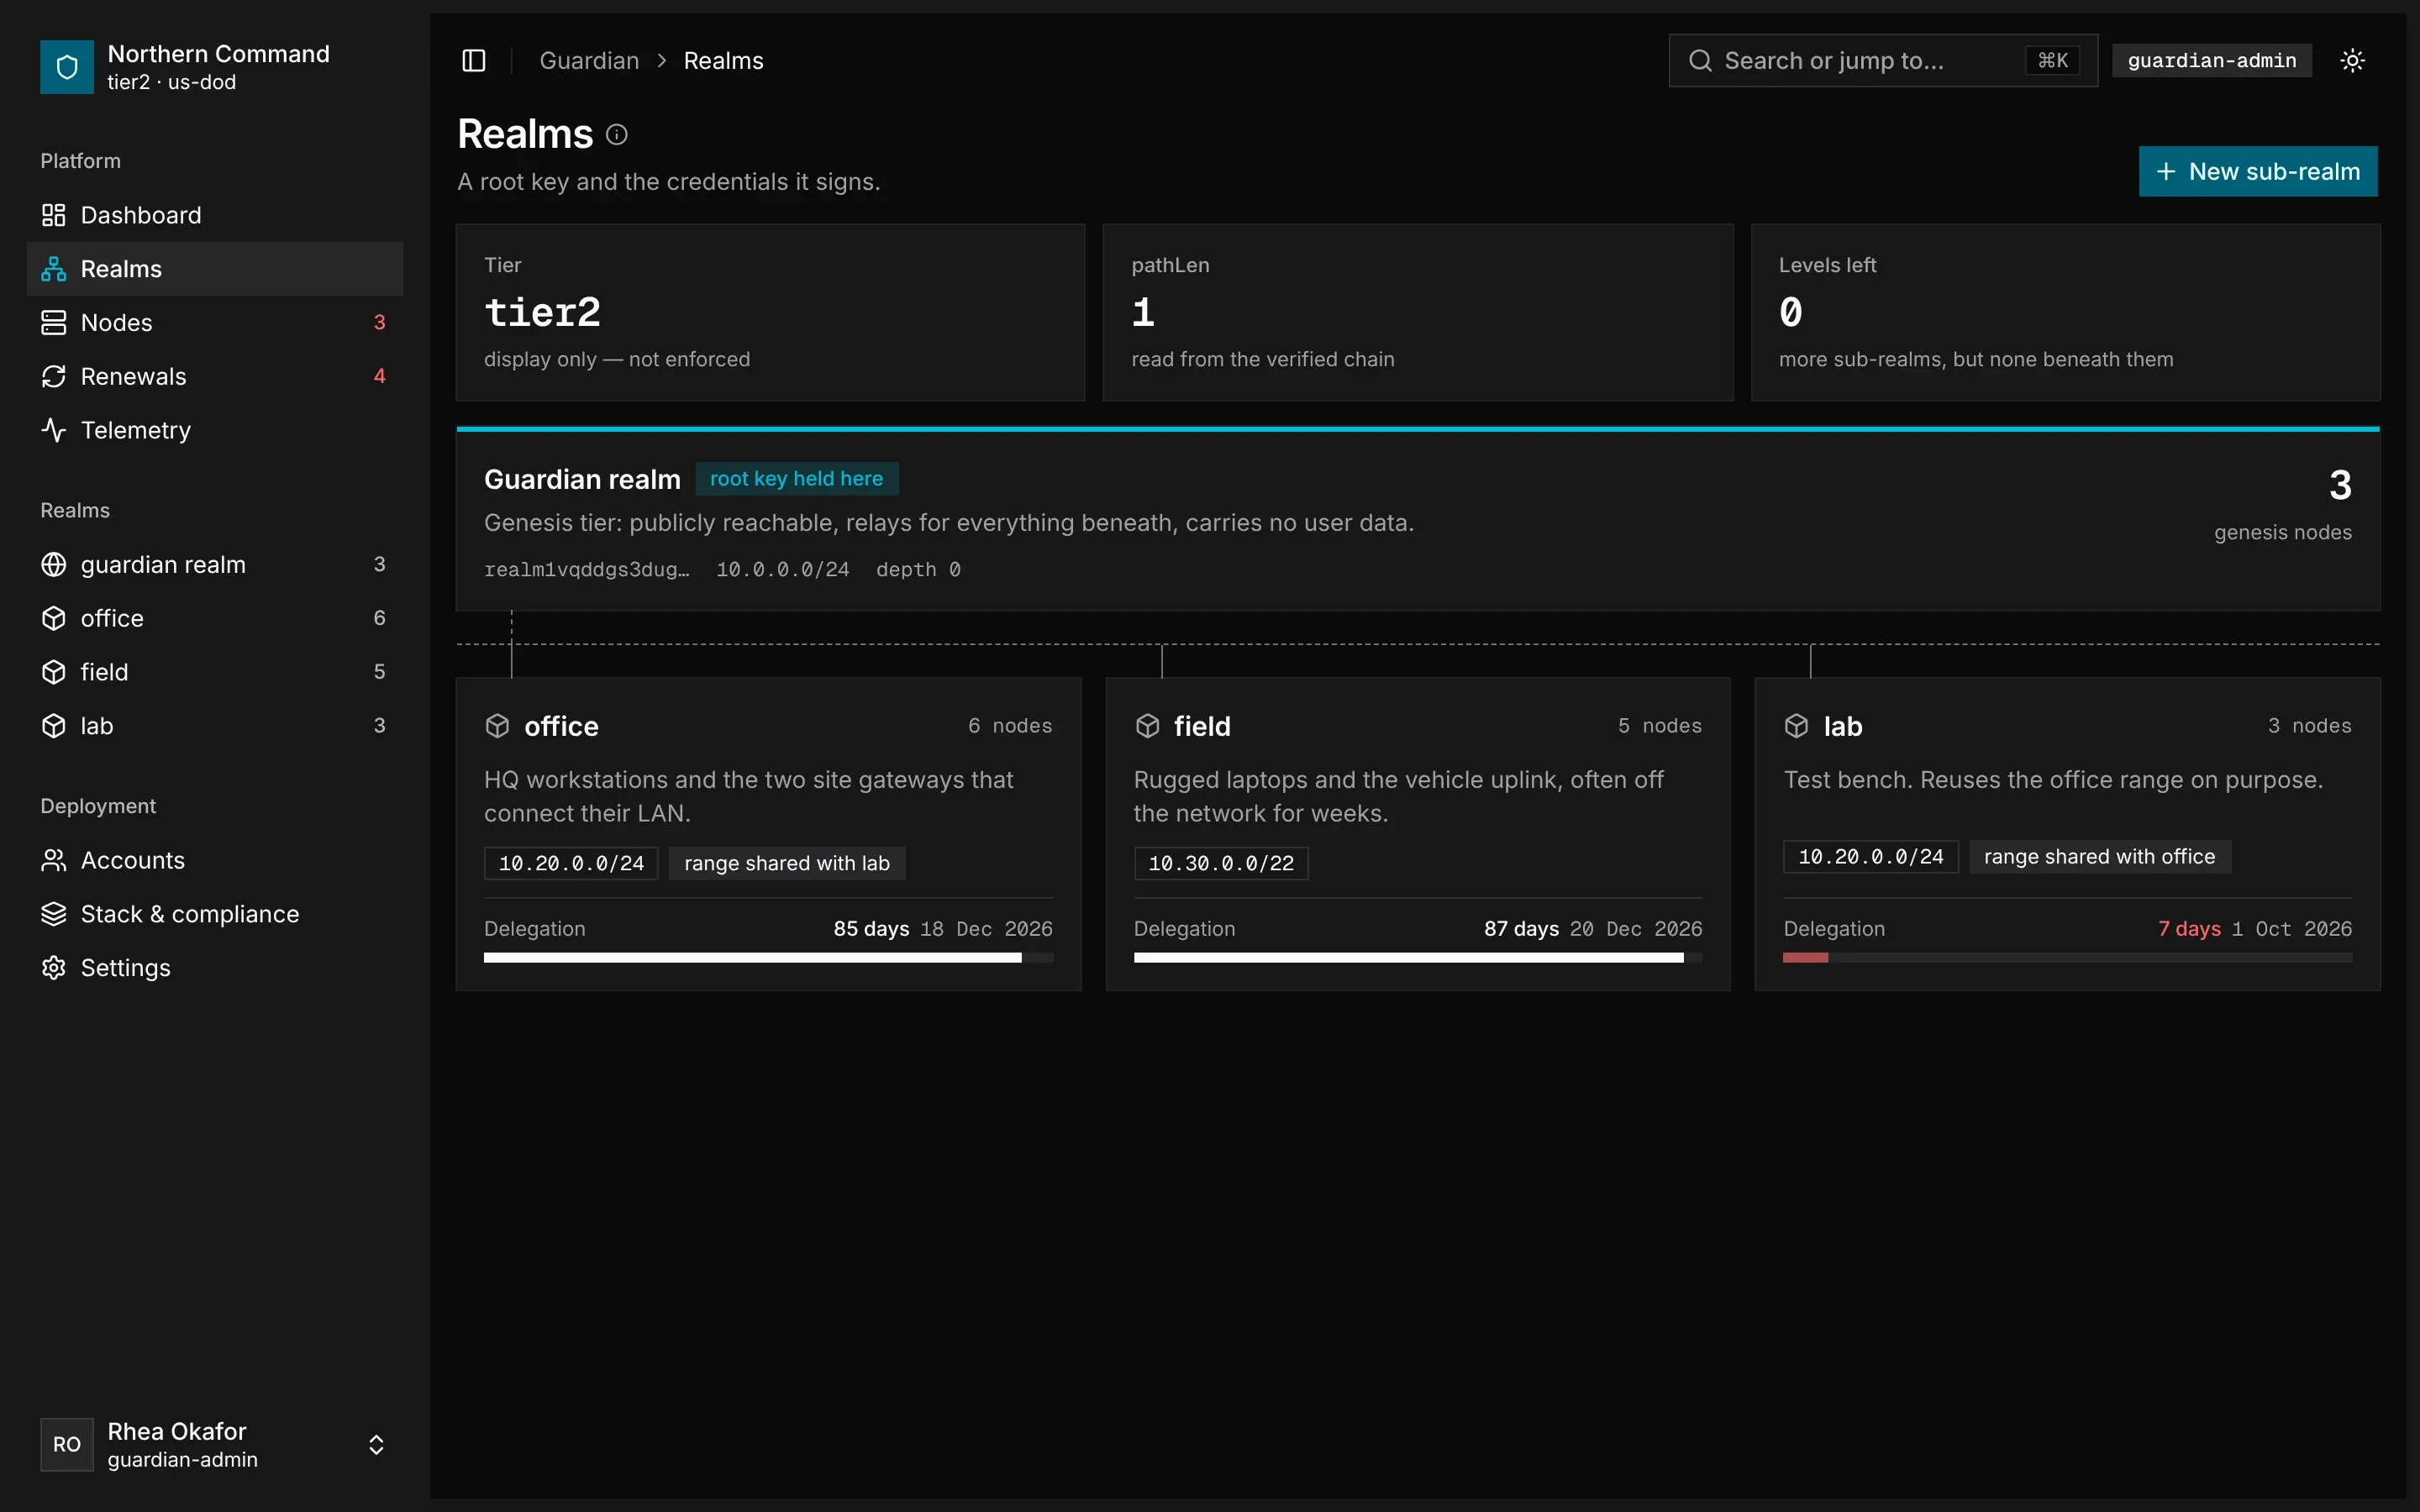
Task: Click the 10.30.0.0/22 range chip
Action: point(1221,863)
